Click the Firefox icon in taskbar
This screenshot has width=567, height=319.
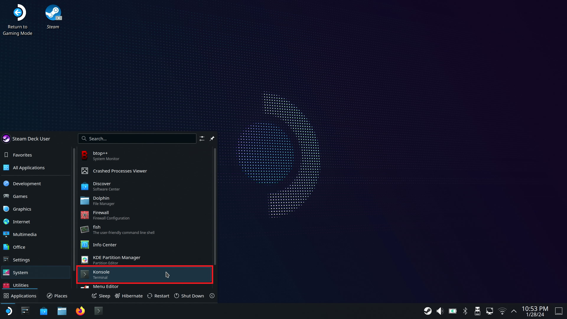point(80,311)
